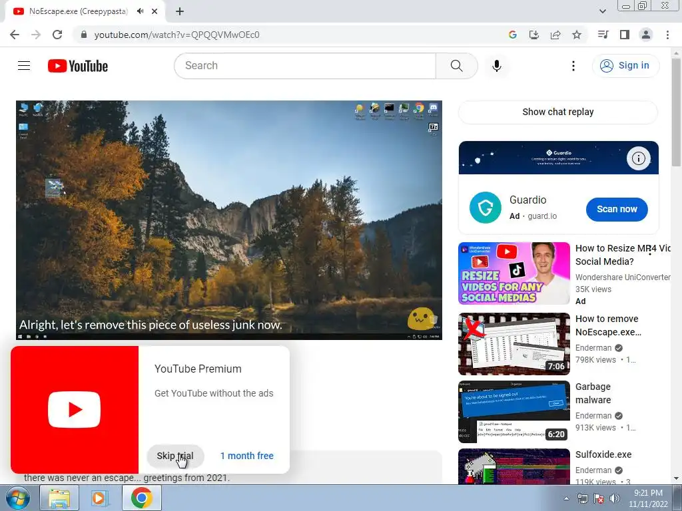Bookmark this tab with star icon
This screenshot has height=511, width=682.
click(x=577, y=35)
